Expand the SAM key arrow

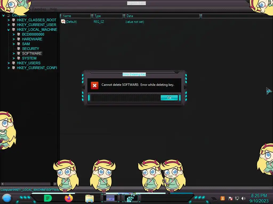tap(14, 44)
